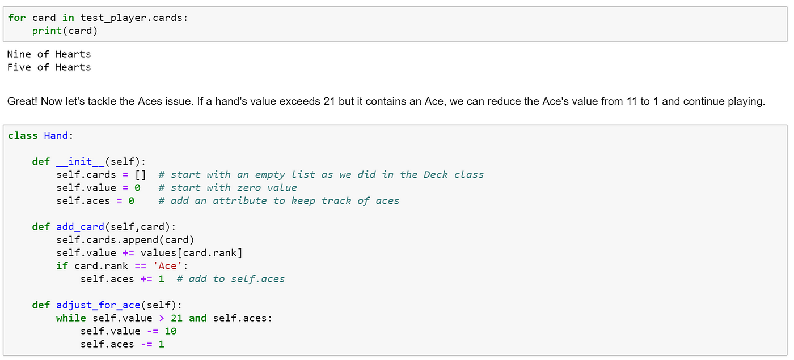
Task: Click the 'def __init__(self):' definition
Action: pyautogui.click(x=89, y=162)
